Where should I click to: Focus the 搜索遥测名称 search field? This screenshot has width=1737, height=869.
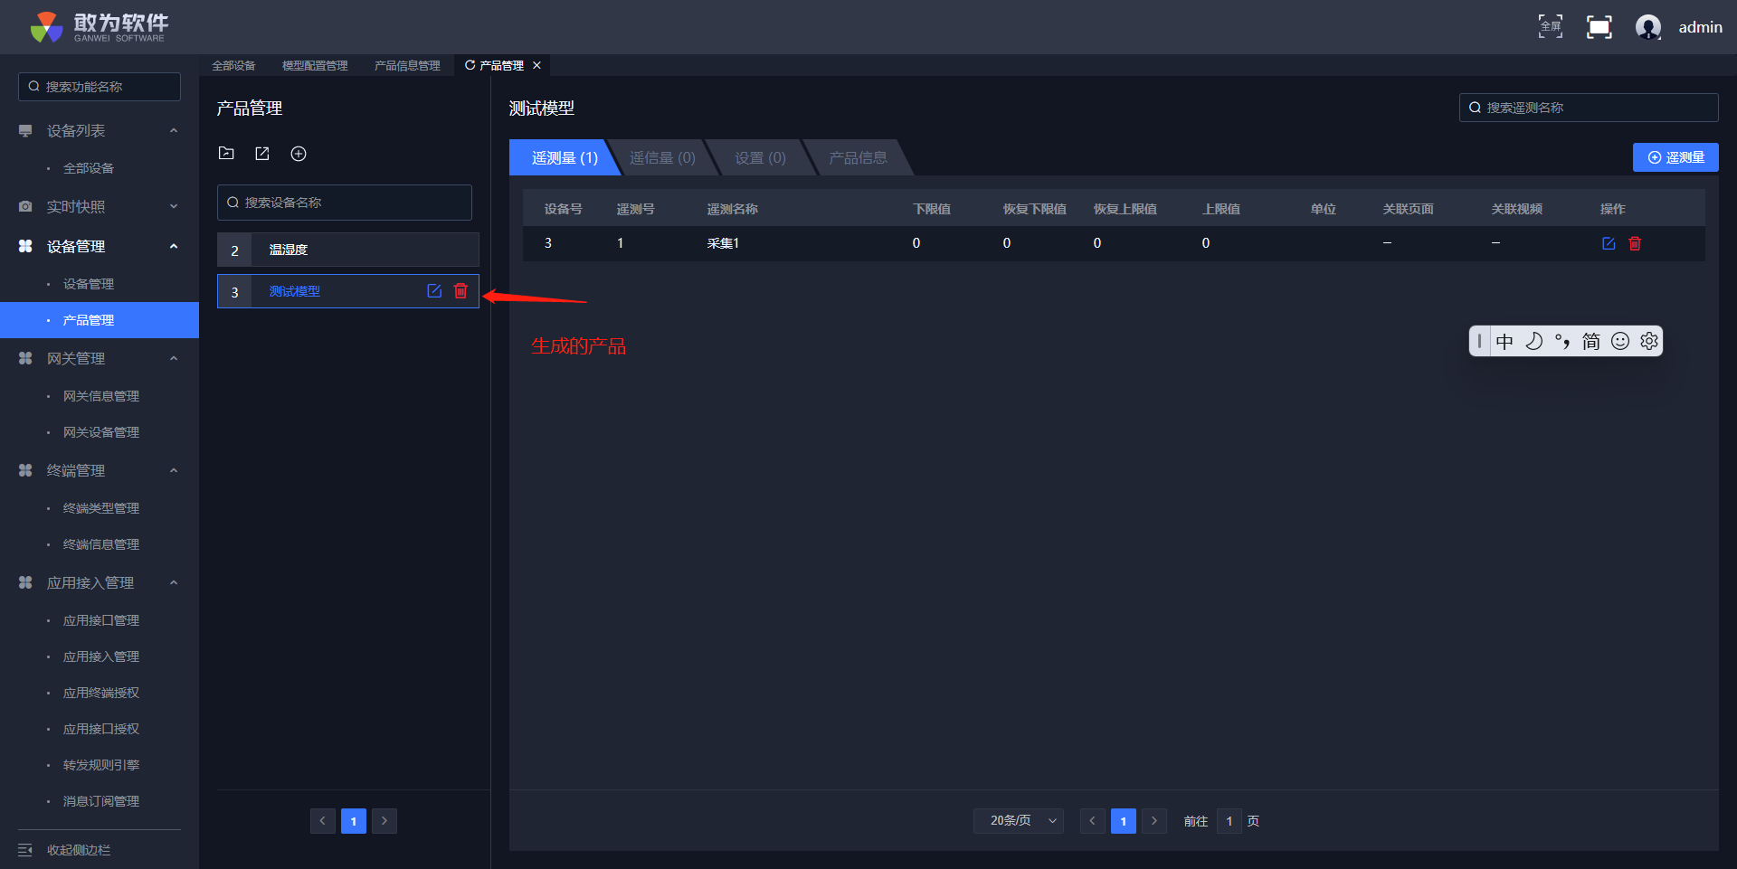1589,108
